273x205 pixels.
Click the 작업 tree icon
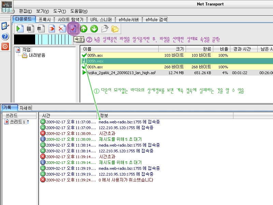click(x=18, y=50)
